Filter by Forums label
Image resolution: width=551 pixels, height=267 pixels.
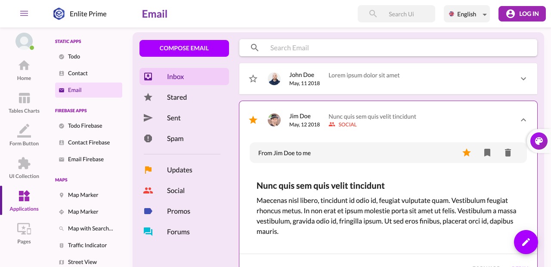[184, 232]
